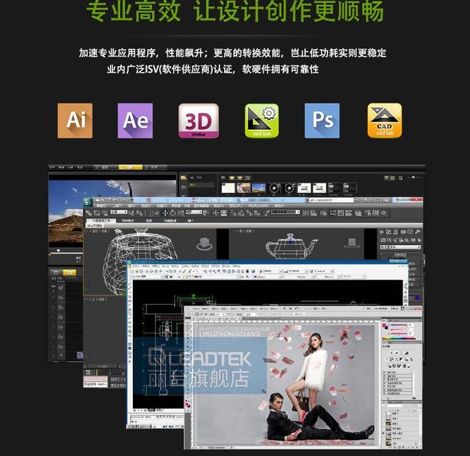Click the blue Ps Photoshop icon
This screenshot has width=470, height=456.
pos(322,120)
